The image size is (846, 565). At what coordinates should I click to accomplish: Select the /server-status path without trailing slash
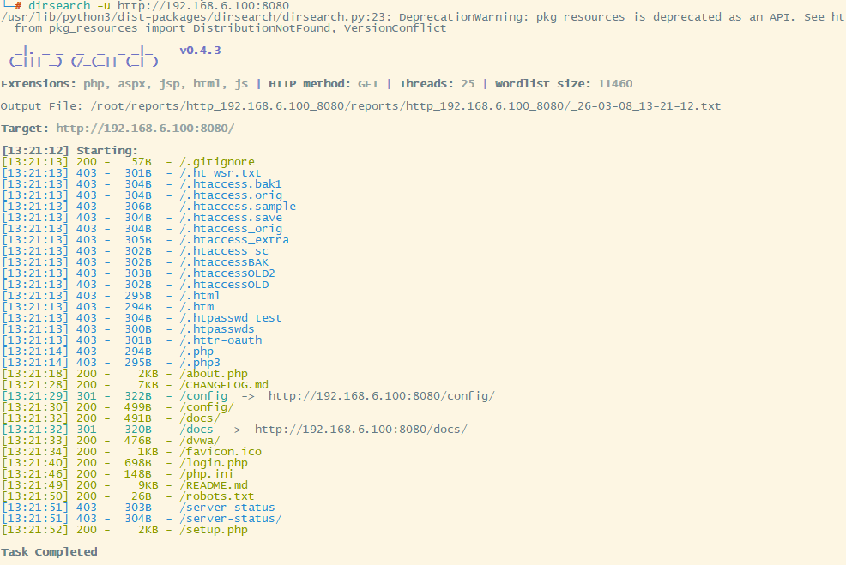point(227,508)
